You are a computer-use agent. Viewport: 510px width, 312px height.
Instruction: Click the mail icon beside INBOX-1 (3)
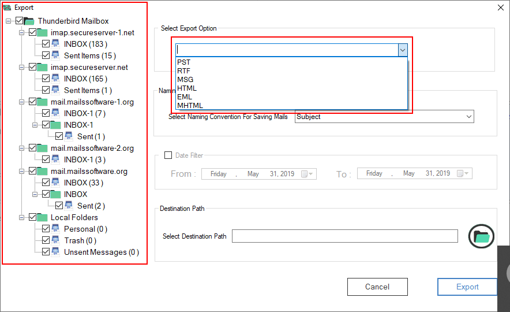55,159
